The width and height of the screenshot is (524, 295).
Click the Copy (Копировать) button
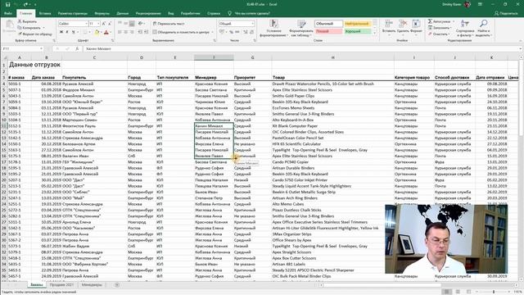pos(29,28)
